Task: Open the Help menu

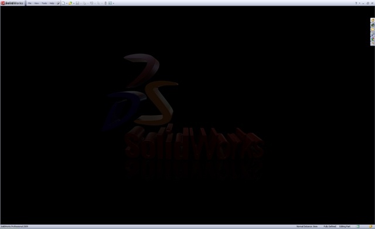Action: 52,3
